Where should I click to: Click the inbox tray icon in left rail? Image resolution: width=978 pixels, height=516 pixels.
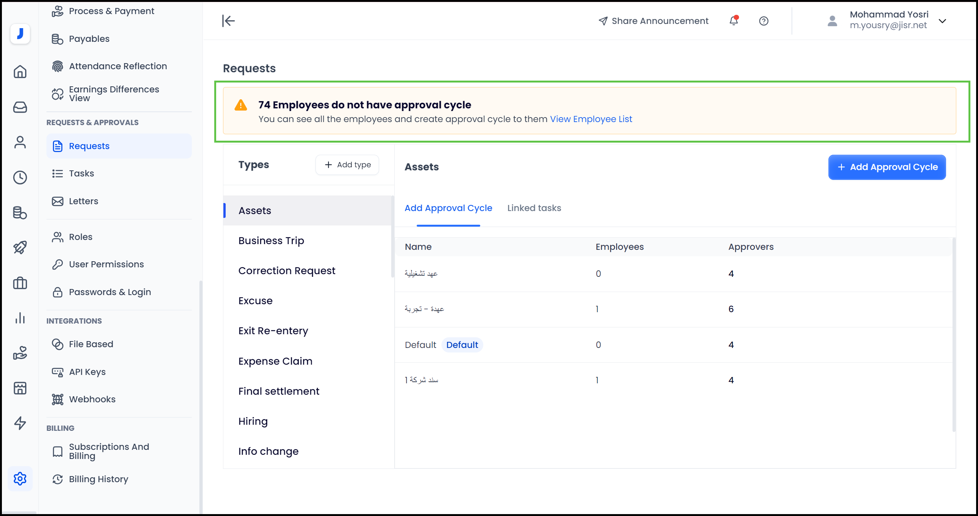click(x=20, y=107)
